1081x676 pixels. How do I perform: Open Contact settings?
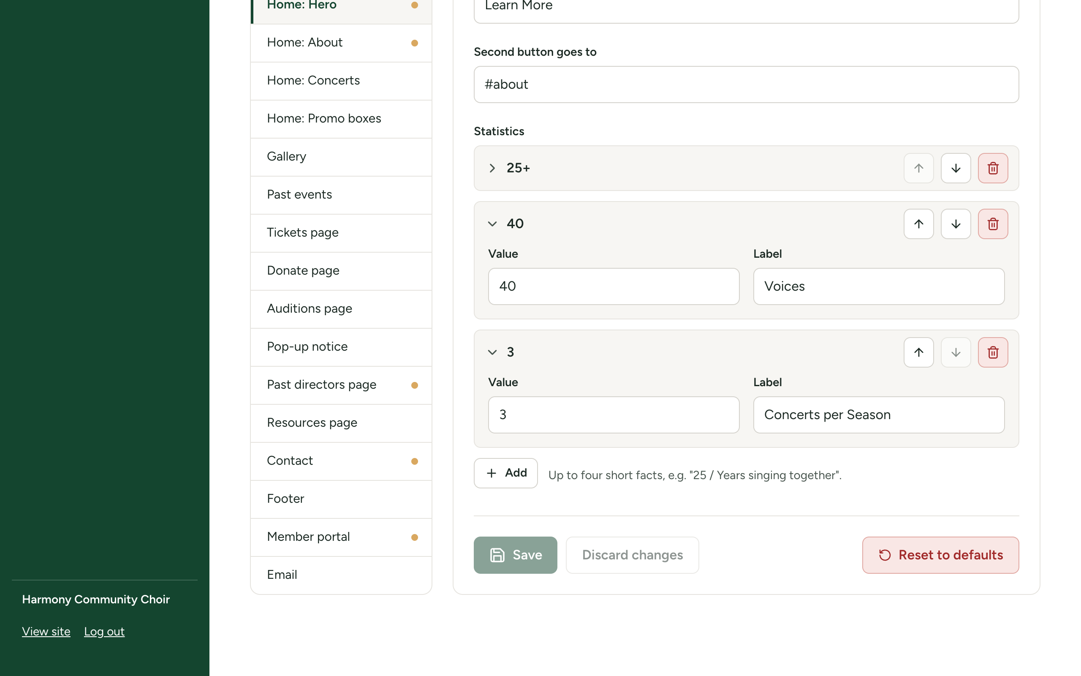[341, 461]
